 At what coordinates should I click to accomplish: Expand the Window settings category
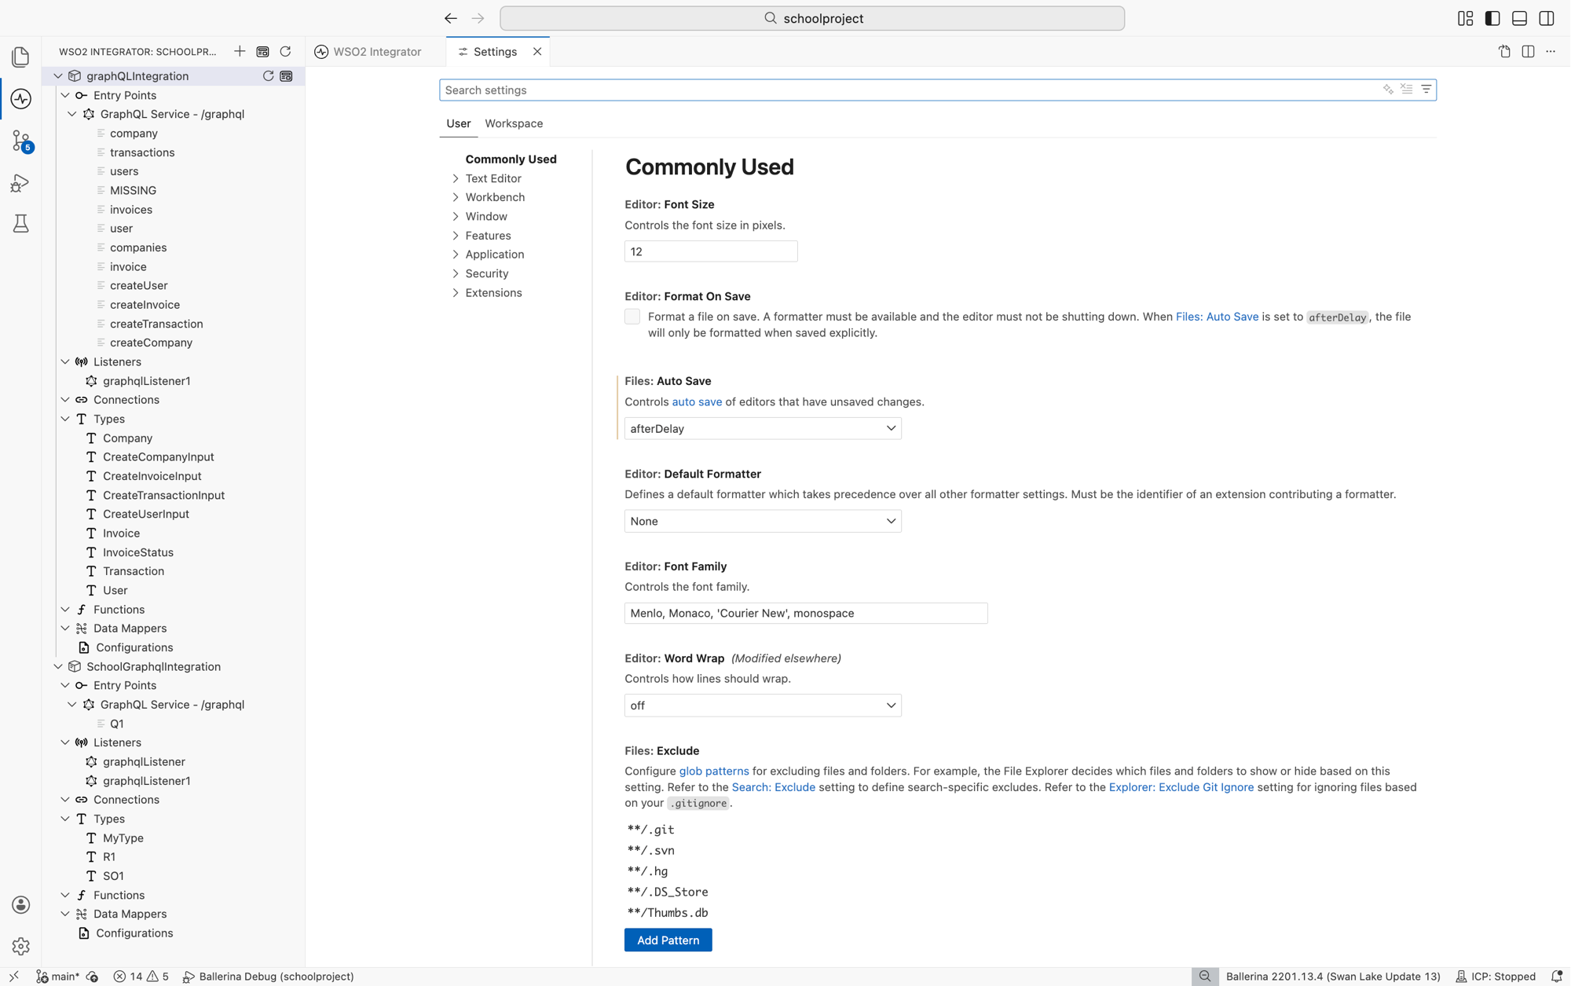(x=456, y=216)
